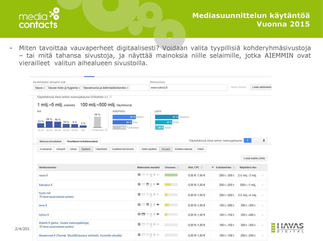Open the iltasanomat.fi Muoti&Kauneus link
This screenshot has width=323, height=241.
coord(80,235)
